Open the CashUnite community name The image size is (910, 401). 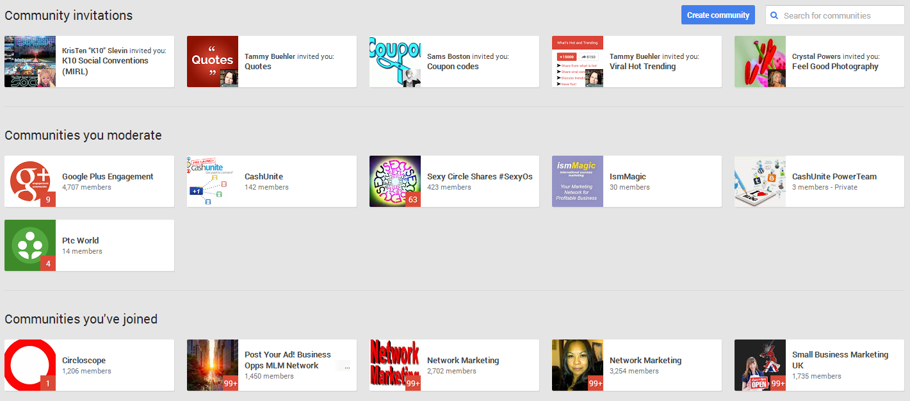[x=264, y=177]
